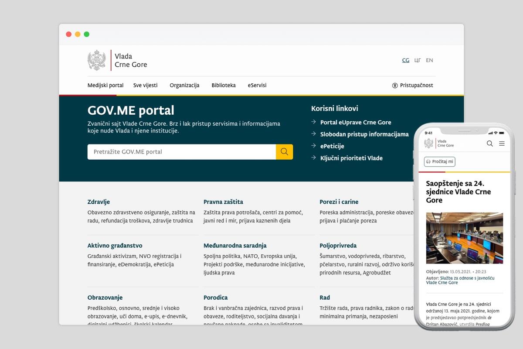Click the Pristupačnost accessibility icon
The width and height of the screenshot is (523, 349).
(x=395, y=86)
